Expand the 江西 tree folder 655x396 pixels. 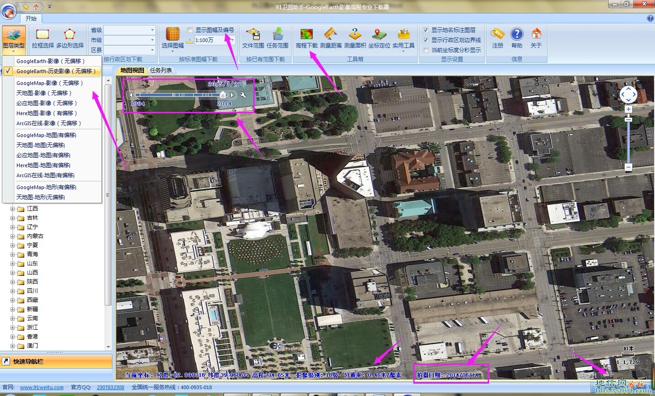(x=13, y=209)
